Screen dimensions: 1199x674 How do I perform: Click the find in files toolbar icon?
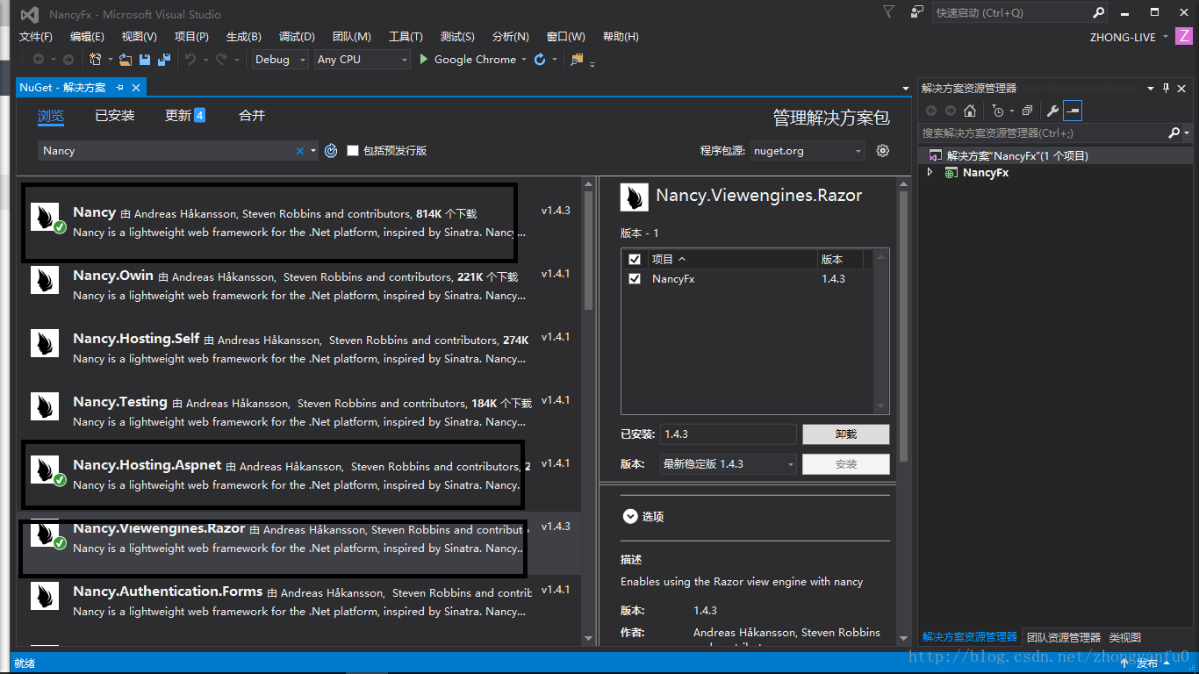click(577, 60)
